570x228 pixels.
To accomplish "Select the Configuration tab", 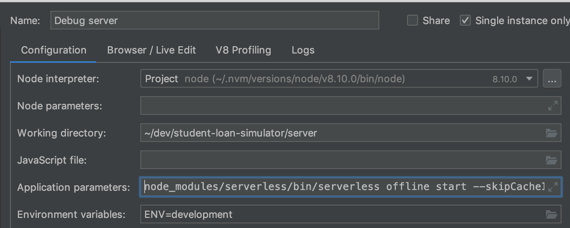I will point(54,50).
